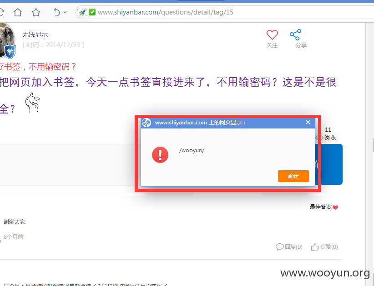
Task: Open the 无法显示 username
Action: 35,35
